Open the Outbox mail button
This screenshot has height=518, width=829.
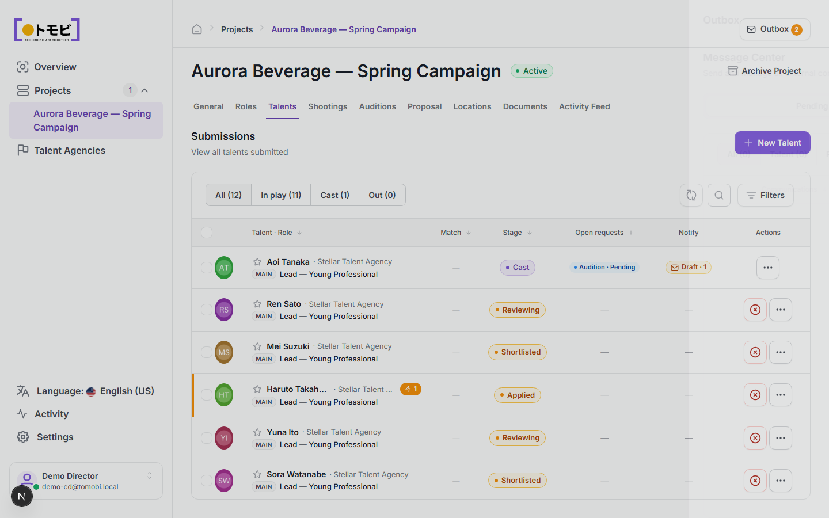point(775,29)
